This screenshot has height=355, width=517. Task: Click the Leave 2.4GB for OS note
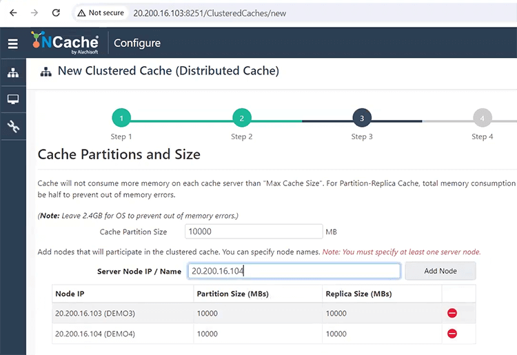tap(138, 216)
